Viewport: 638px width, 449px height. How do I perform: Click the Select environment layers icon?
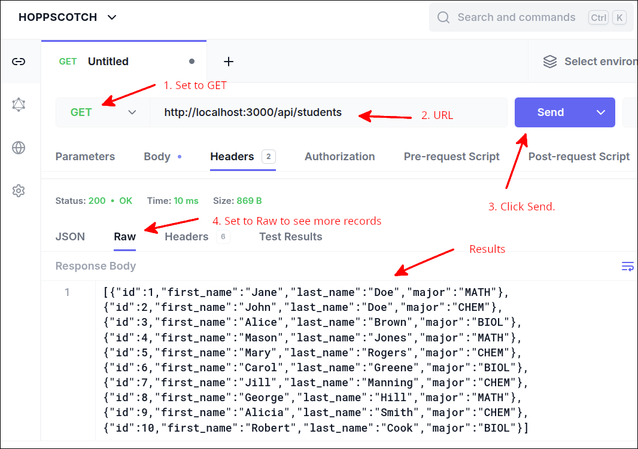(549, 62)
